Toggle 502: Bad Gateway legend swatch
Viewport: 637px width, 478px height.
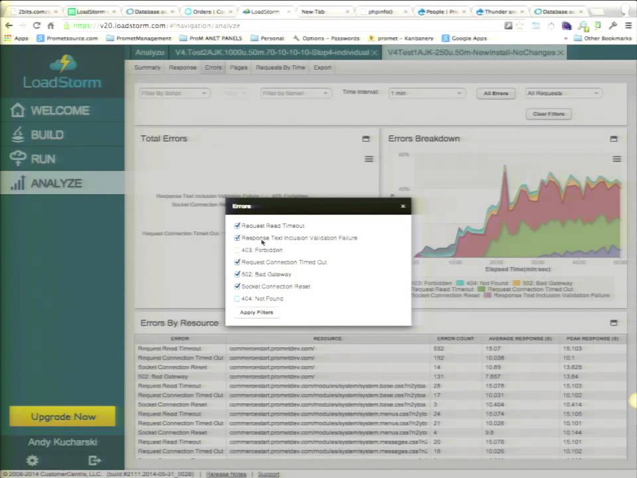(x=516, y=283)
